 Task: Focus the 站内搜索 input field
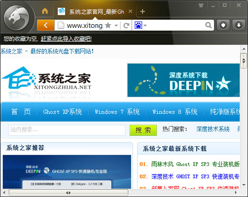67,130
